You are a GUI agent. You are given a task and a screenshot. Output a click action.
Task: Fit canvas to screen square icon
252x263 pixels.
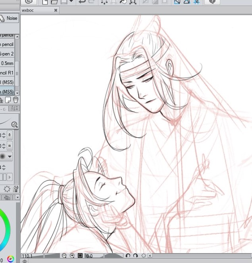pos(80,255)
